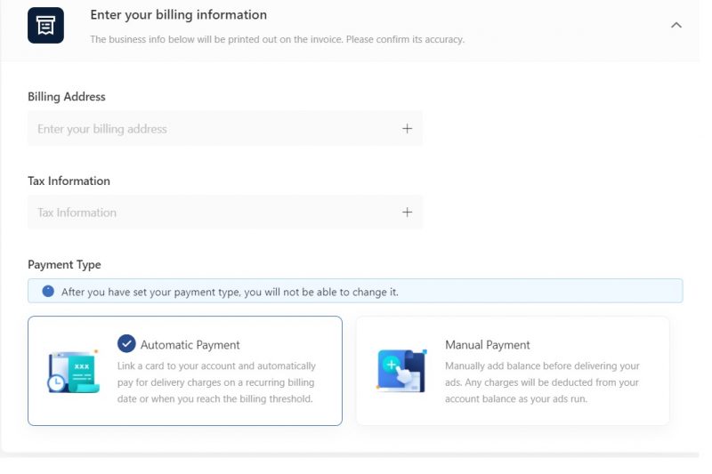
Task: Click the Automatic Payment invoice illustration
Action: coord(73,372)
